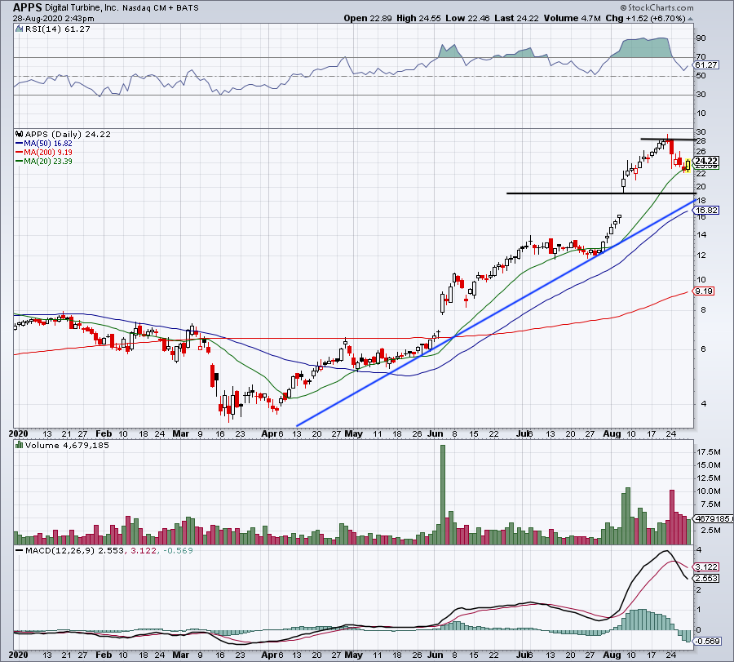Click the 4679185 volume axis tag
Screen dimensions: 734x662
click(713, 518)
